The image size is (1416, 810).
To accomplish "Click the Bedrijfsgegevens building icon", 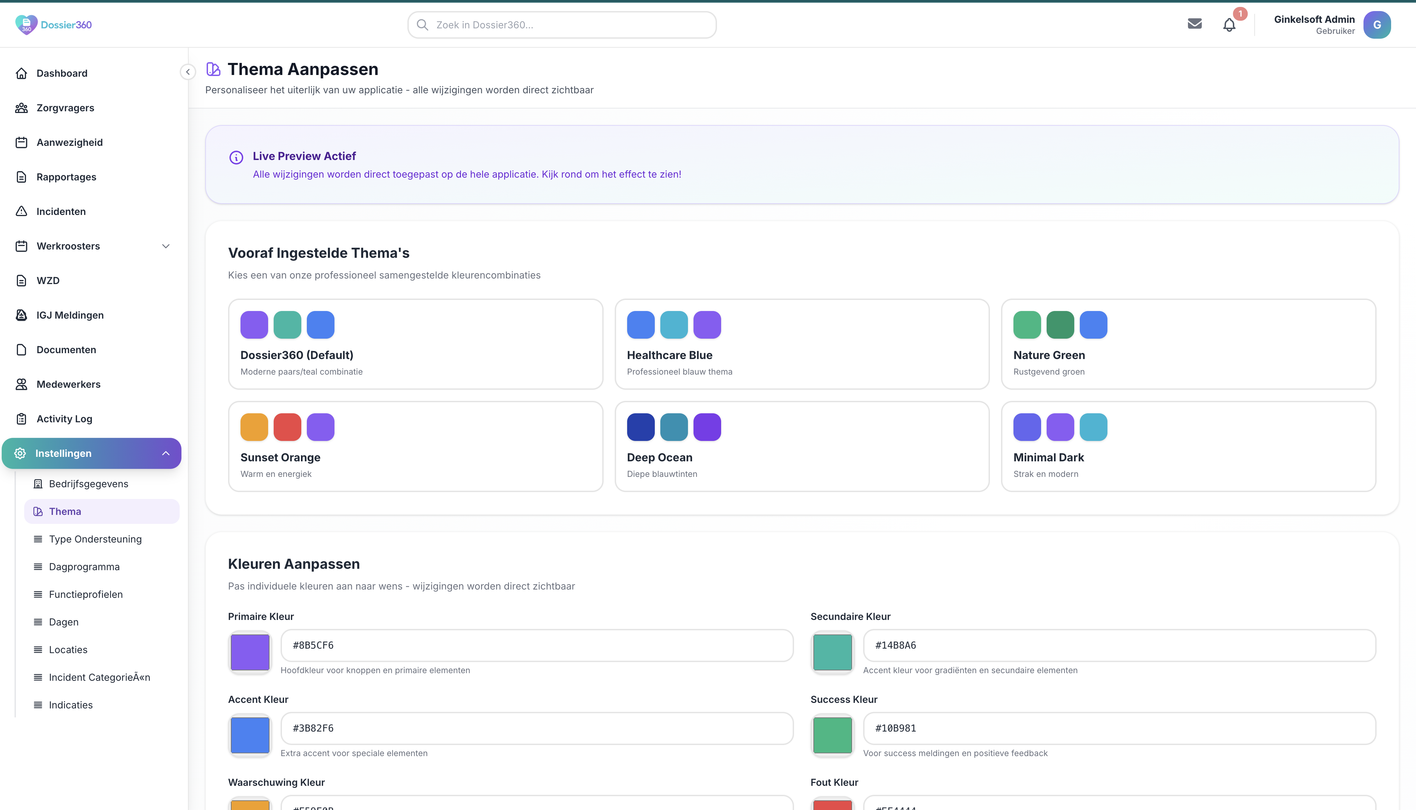I will click(x=38, y=484).
